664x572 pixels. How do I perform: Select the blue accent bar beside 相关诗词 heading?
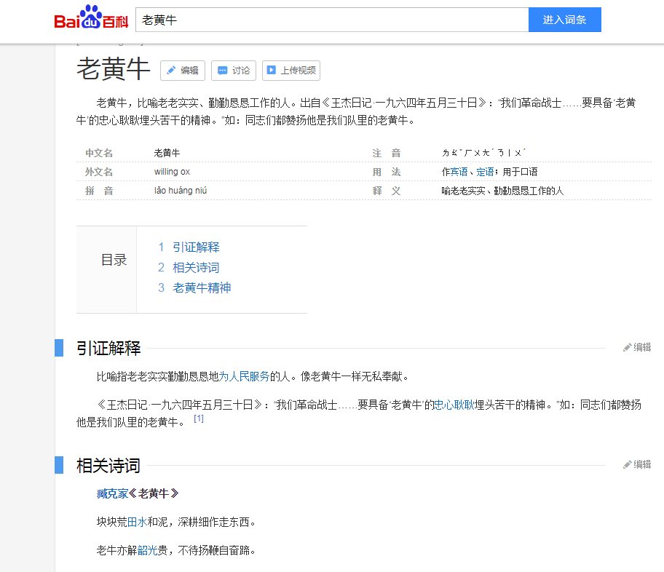pyautogui.click(x=59, y=466)
